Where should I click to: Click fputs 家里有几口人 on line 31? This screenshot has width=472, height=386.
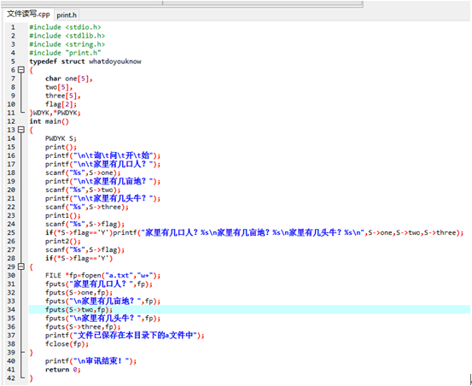click(x=99, y=284)
